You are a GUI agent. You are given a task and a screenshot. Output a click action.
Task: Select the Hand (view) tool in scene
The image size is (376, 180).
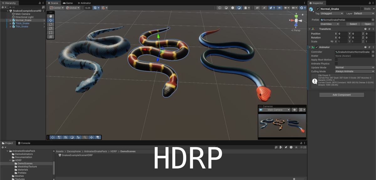click(x=51, y=16)
